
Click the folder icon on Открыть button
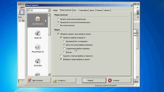[x=55, y=80]
